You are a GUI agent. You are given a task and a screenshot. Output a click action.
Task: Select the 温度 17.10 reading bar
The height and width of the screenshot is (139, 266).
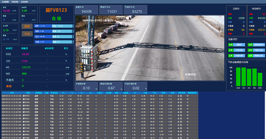(x=54, y=26)
